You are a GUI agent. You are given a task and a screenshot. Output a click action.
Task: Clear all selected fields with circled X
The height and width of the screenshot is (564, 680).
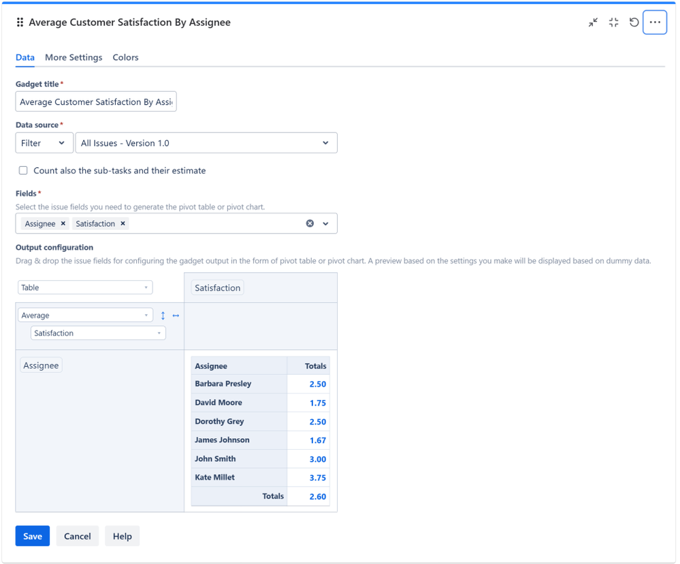coord(310,223)
